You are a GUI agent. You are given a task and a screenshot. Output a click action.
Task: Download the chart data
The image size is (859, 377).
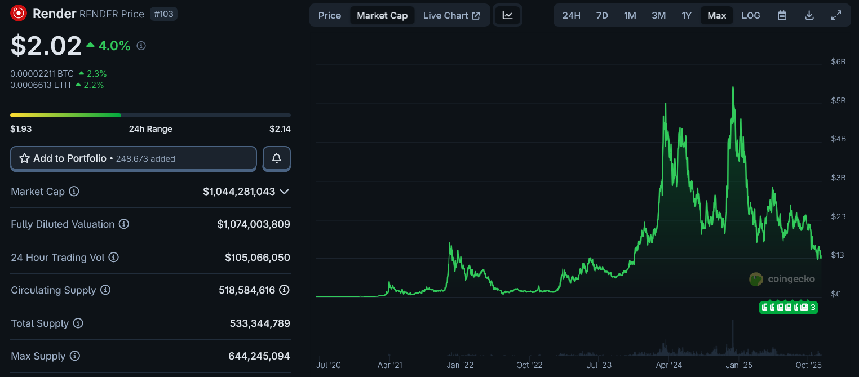pos(809,15)
